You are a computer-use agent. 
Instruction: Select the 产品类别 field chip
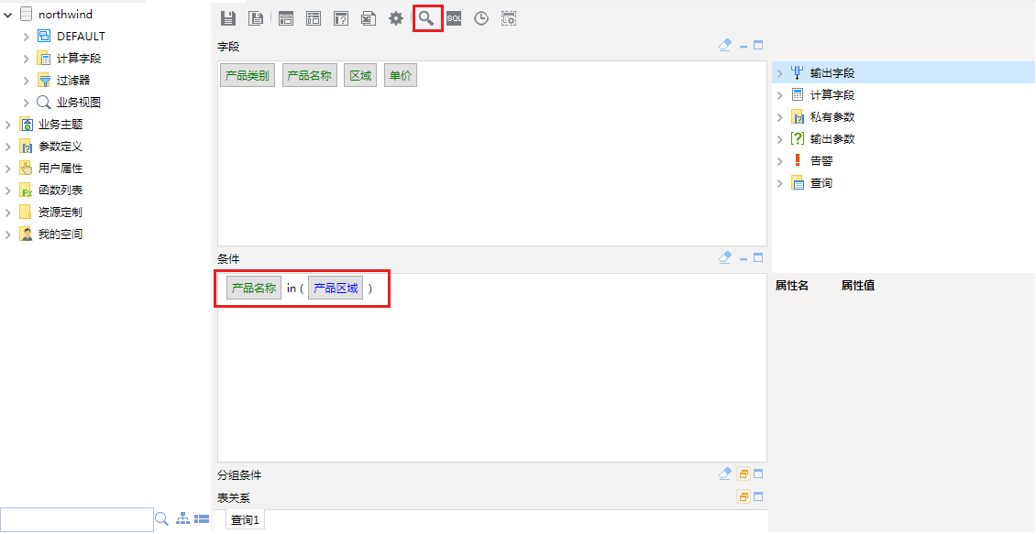(248, 75)
